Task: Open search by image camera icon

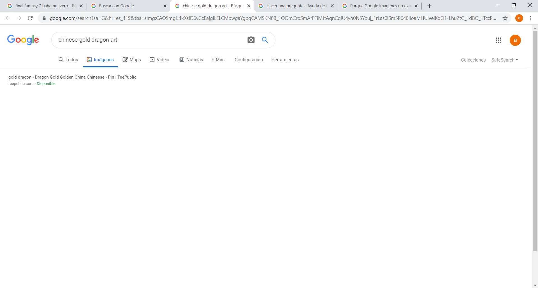Action: pos(251,40)
